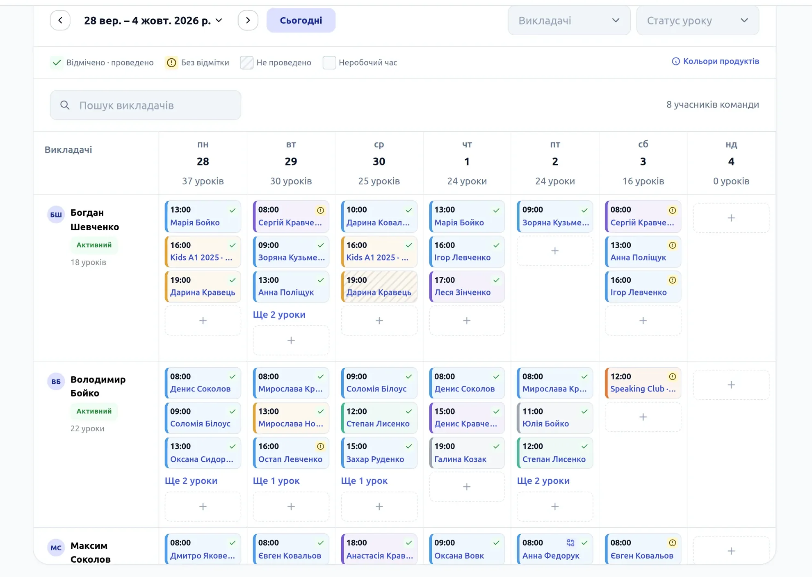Viewport: 812px width, 577px height.
Task: Click the пн 28 day column header
Action: (x=203, y=163)
